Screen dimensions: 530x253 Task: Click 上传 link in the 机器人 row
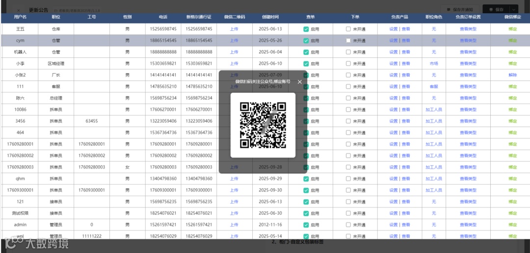coord(234,52)
